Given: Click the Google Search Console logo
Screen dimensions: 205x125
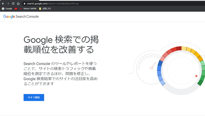Looking at the screenshot, I should coord(21,16).
